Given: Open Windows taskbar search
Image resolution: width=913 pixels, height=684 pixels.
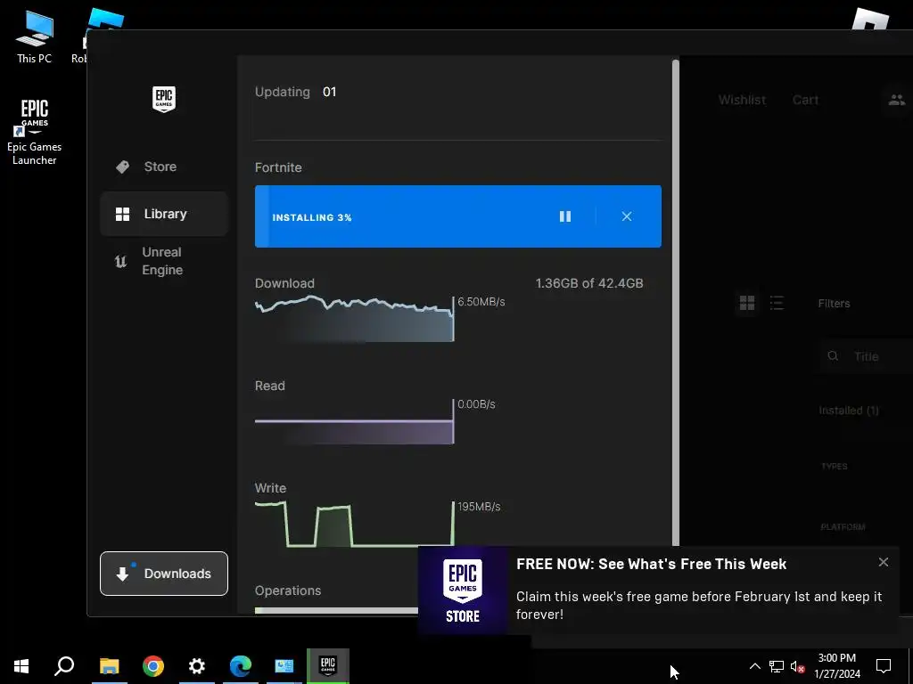Looking at the screenshot, I should tap(64, 666).
